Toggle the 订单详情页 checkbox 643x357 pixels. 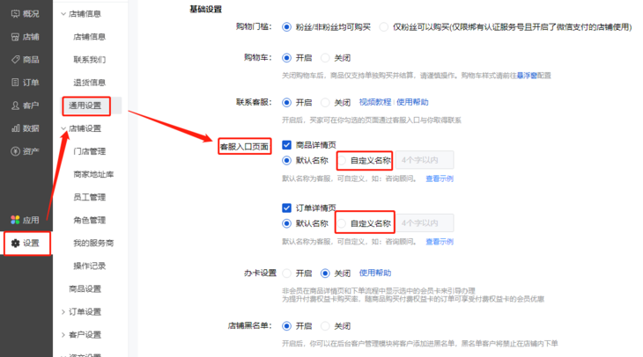[286, 208]
